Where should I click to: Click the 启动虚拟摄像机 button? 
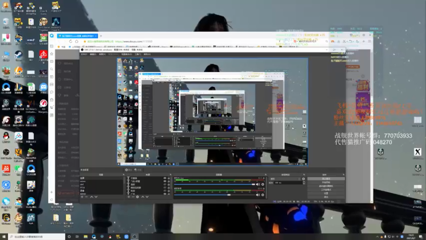(x=326, y=186)
